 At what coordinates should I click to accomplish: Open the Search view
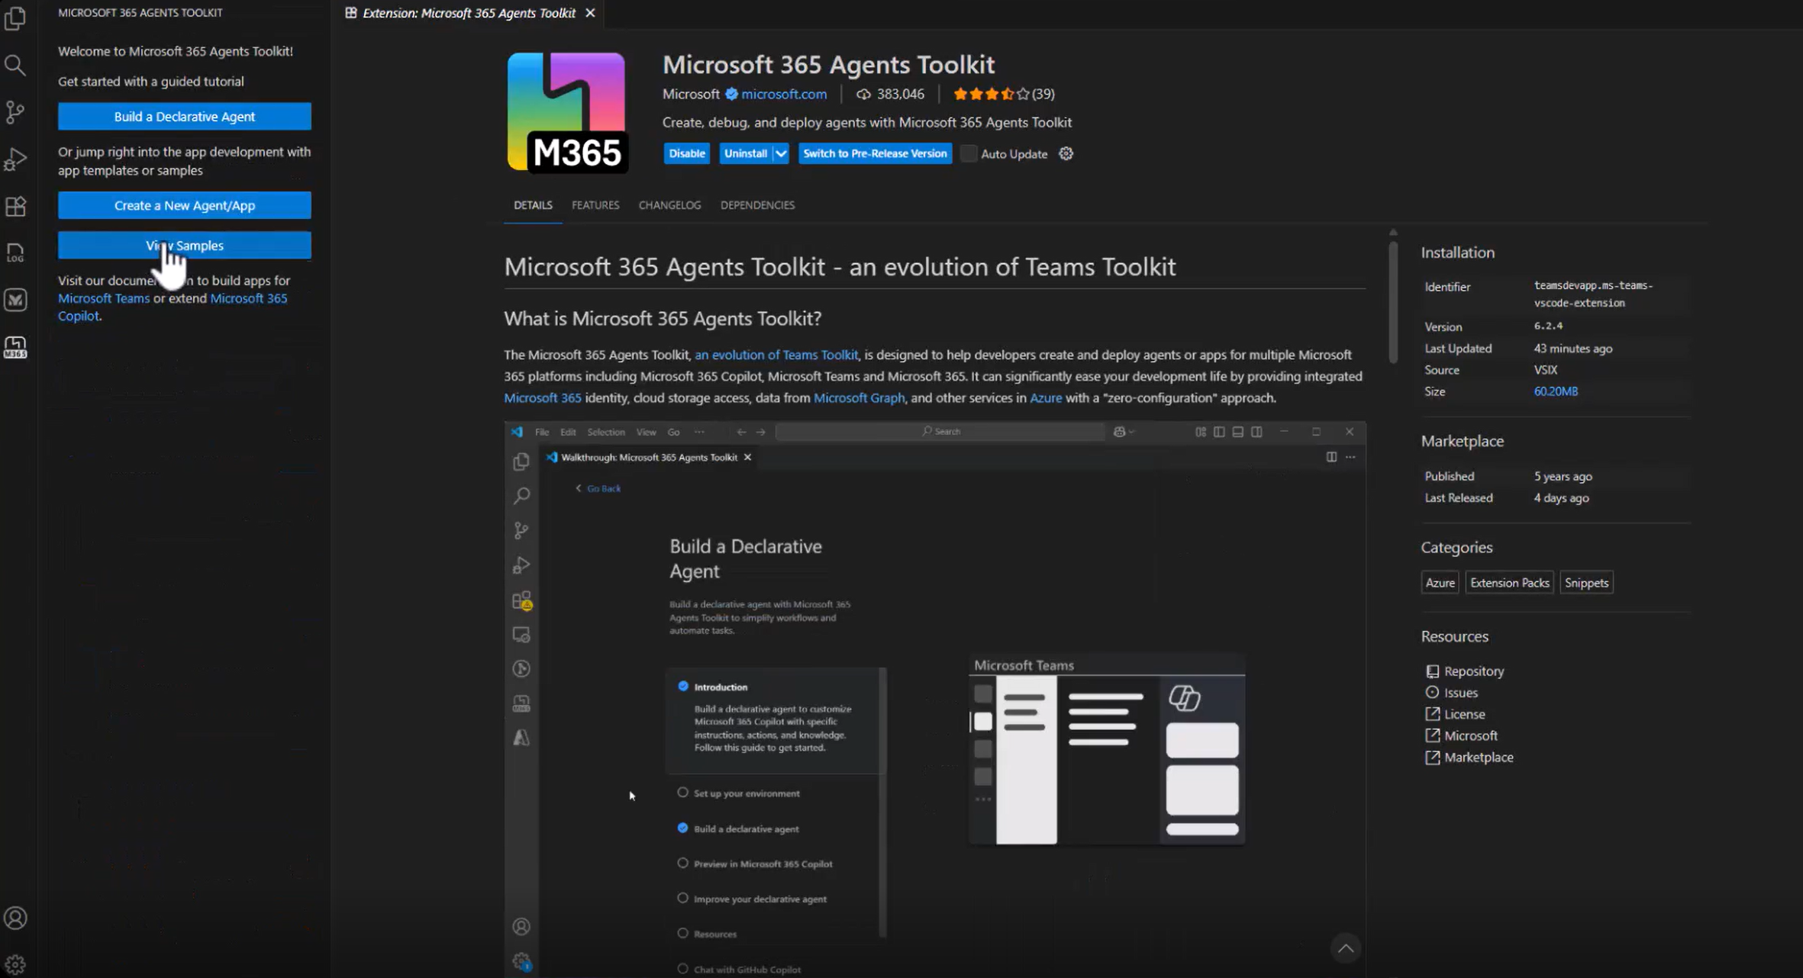coord(16,65)
